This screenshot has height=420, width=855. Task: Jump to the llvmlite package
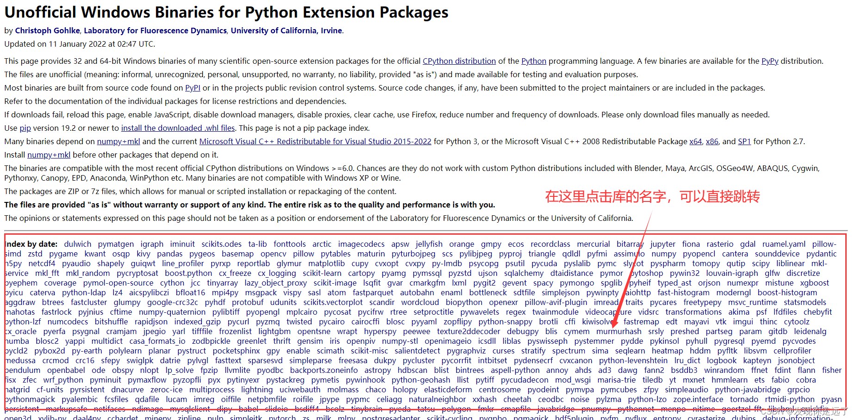tap(237, 370)
